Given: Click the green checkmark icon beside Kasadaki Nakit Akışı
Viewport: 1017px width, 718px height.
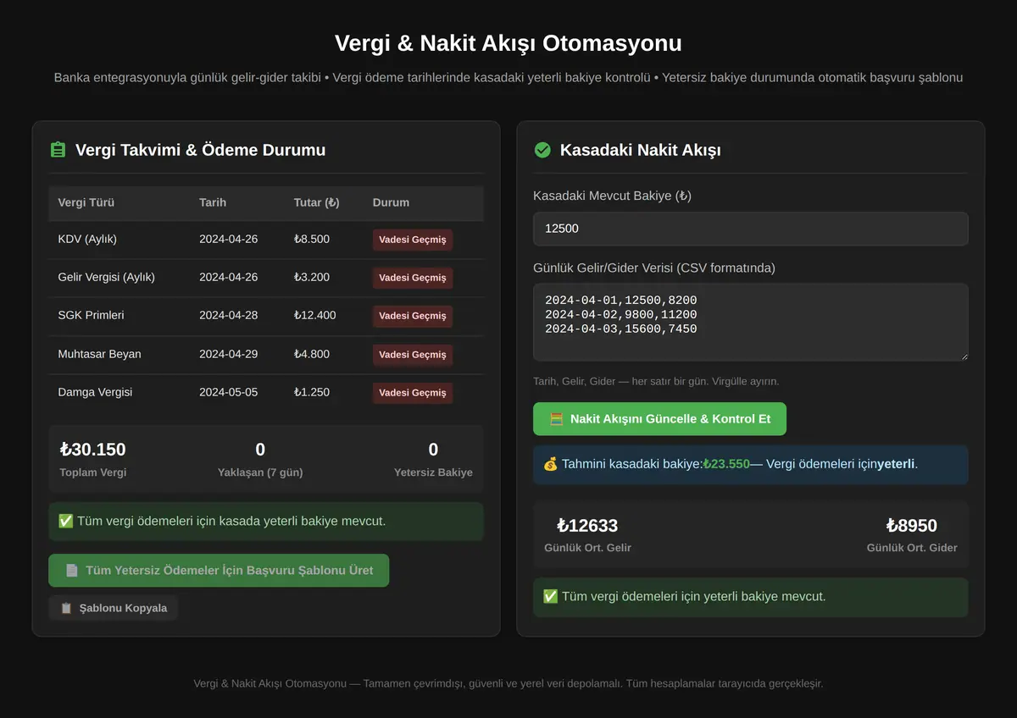Looking at the screenshot, I should (x=542, y=150).
